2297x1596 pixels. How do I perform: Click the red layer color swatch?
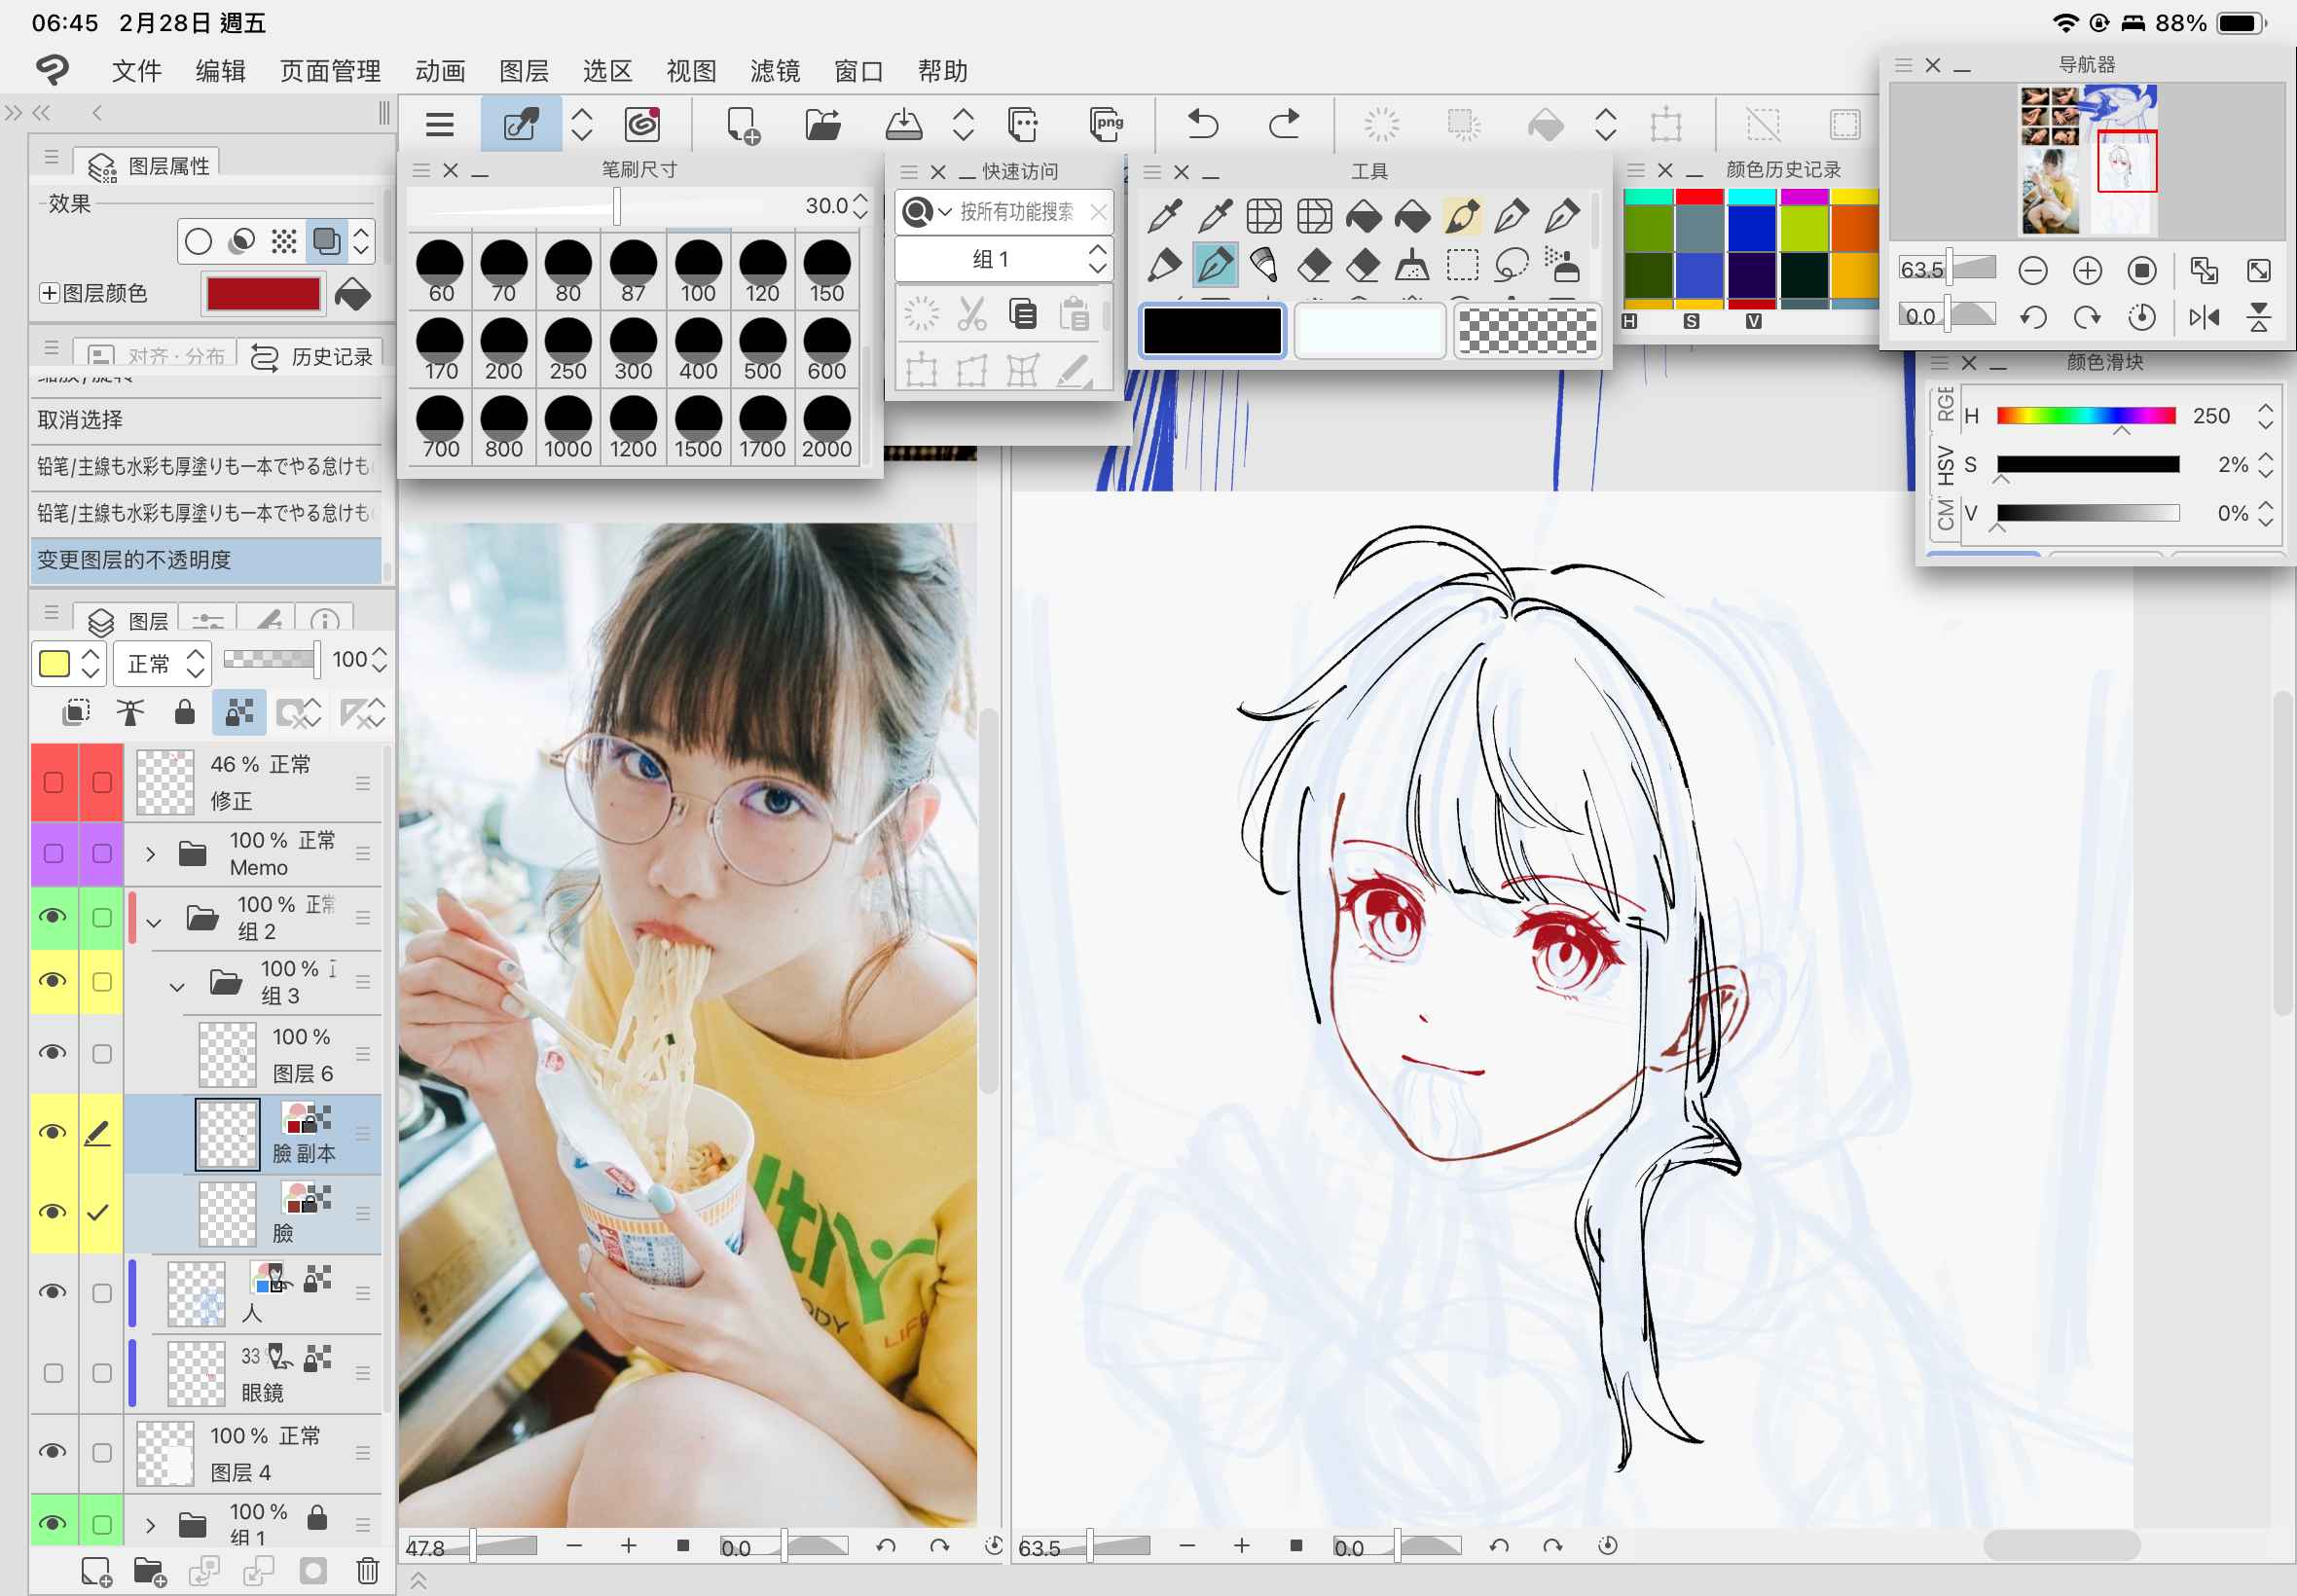click(x=263, y=294)
